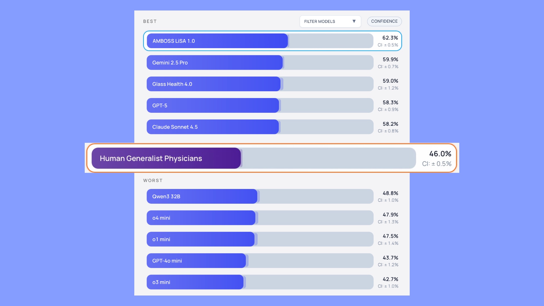Screen dimensions: 544x306
Task: Select the o1 mini bar
Action: (200, 239)
